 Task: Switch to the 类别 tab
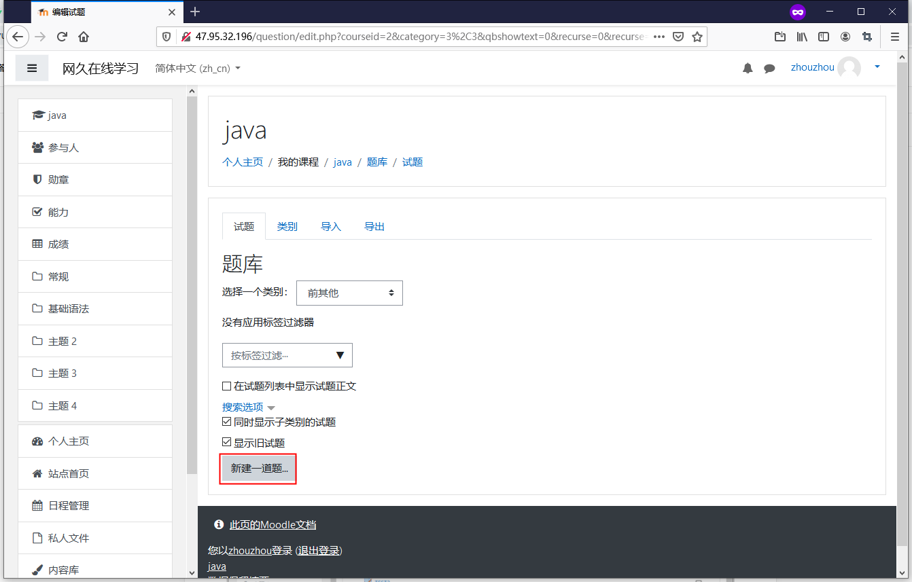(x=287, y=227)
